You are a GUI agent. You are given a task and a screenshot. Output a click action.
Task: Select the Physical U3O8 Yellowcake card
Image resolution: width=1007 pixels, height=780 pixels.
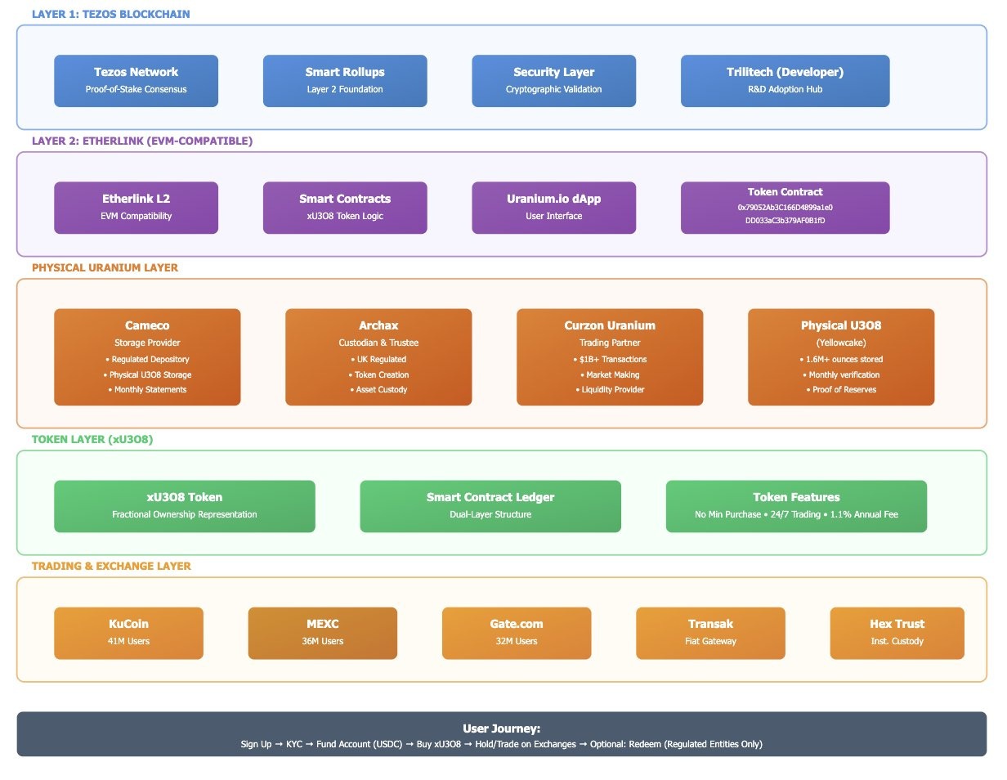tap(841, 356)
